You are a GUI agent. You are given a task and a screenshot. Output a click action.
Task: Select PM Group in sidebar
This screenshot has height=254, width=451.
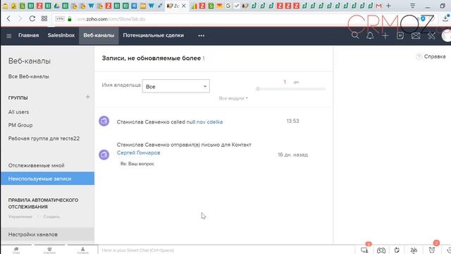tap(20, 126)
